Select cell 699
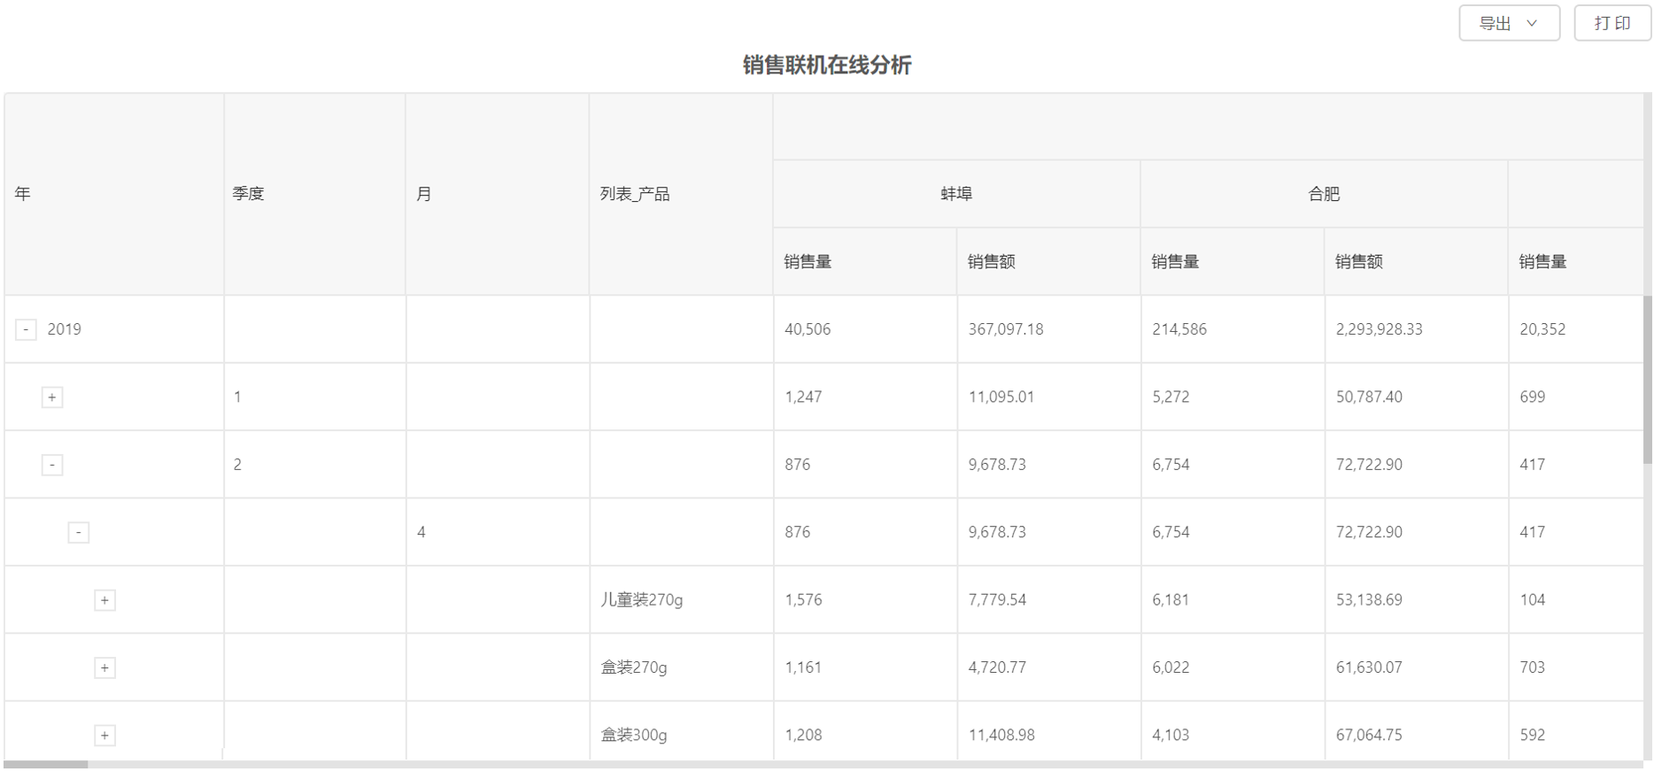Screen dimensions: 1654x779 tap(1576, 397)
